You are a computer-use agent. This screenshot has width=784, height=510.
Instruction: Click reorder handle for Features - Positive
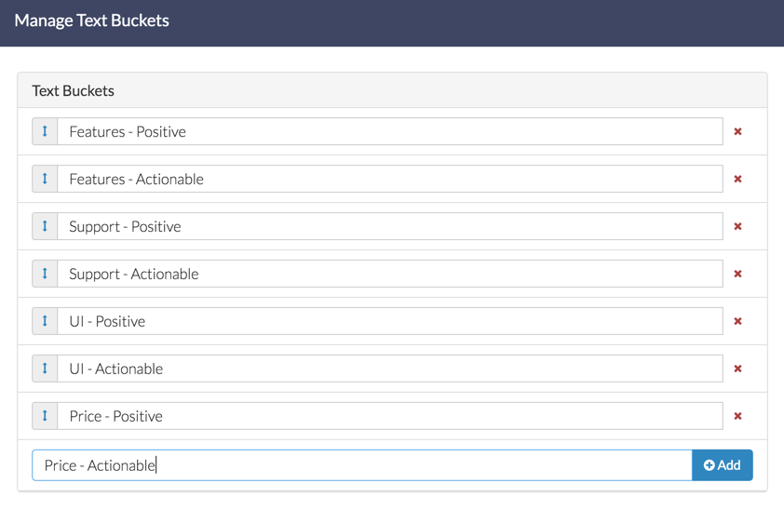tap(45, 132)
